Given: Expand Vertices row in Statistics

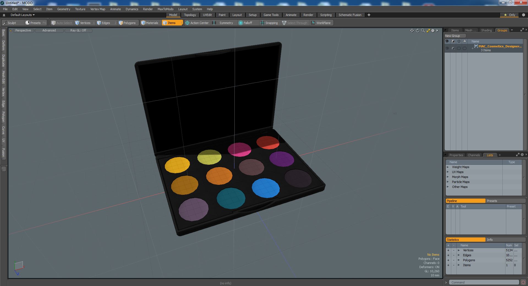Looking at the screenshot, I should (459, 250).
